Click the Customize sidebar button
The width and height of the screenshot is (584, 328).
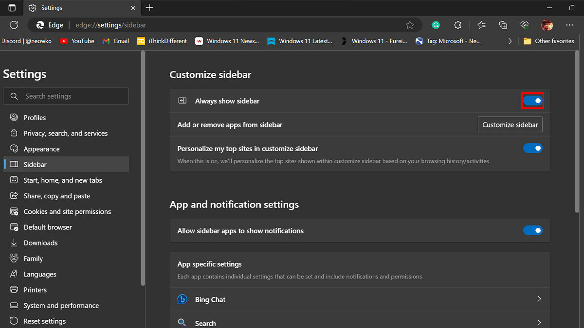click(x=510, y=125)
